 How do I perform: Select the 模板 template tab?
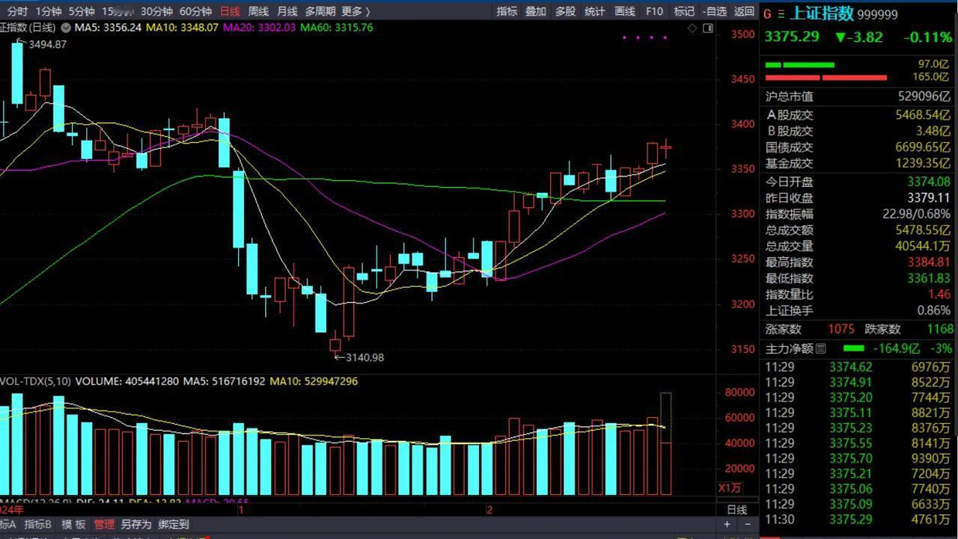pos(73,525)
